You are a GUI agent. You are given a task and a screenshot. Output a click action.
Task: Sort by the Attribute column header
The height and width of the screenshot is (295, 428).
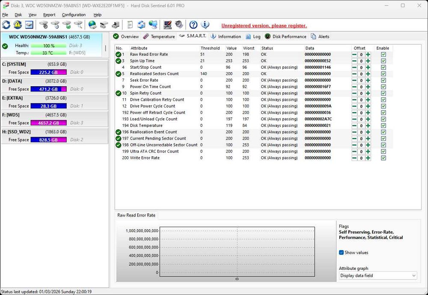pos(165,48)
